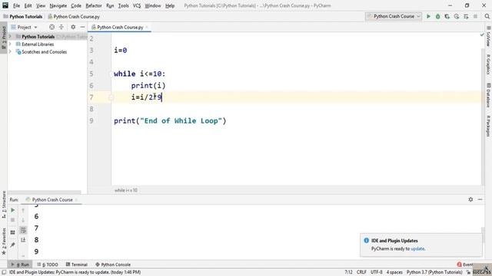Toggle the R Packages right side tab
The image size is (492, 276).
coord(488,126)
